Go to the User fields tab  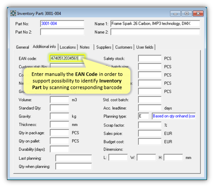click(145, 47)
